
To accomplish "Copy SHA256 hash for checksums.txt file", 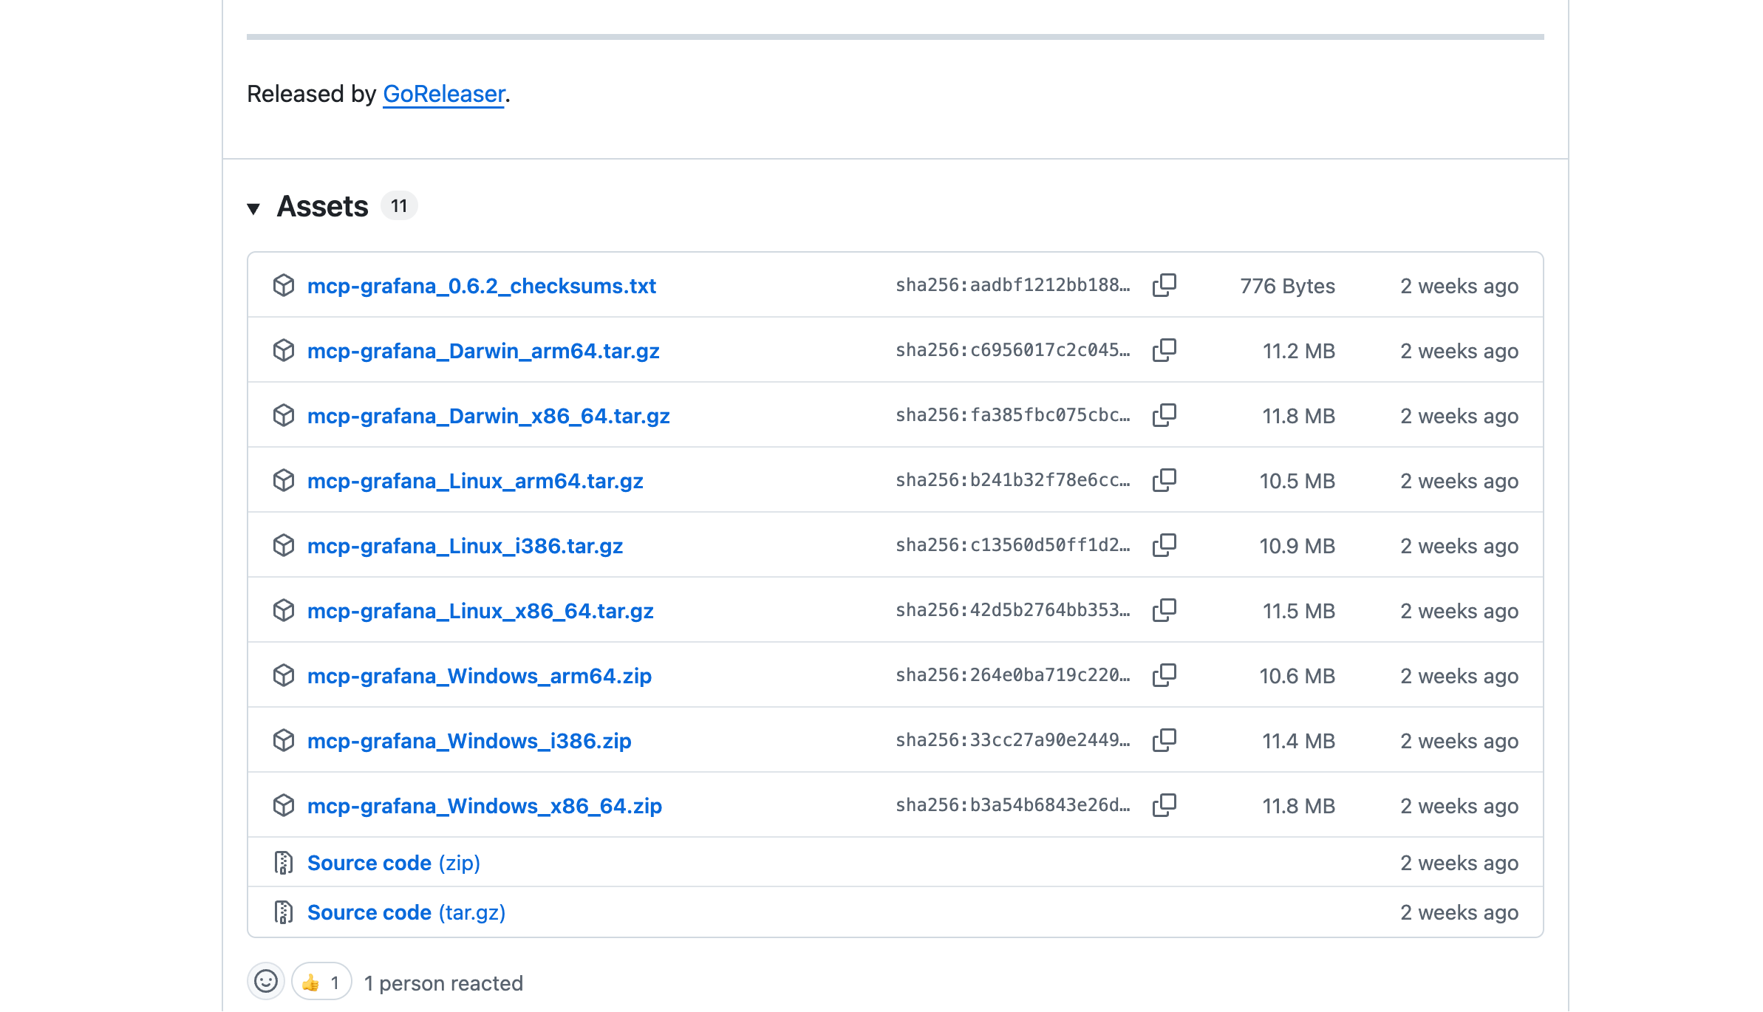I will [x=1164, y=285].
